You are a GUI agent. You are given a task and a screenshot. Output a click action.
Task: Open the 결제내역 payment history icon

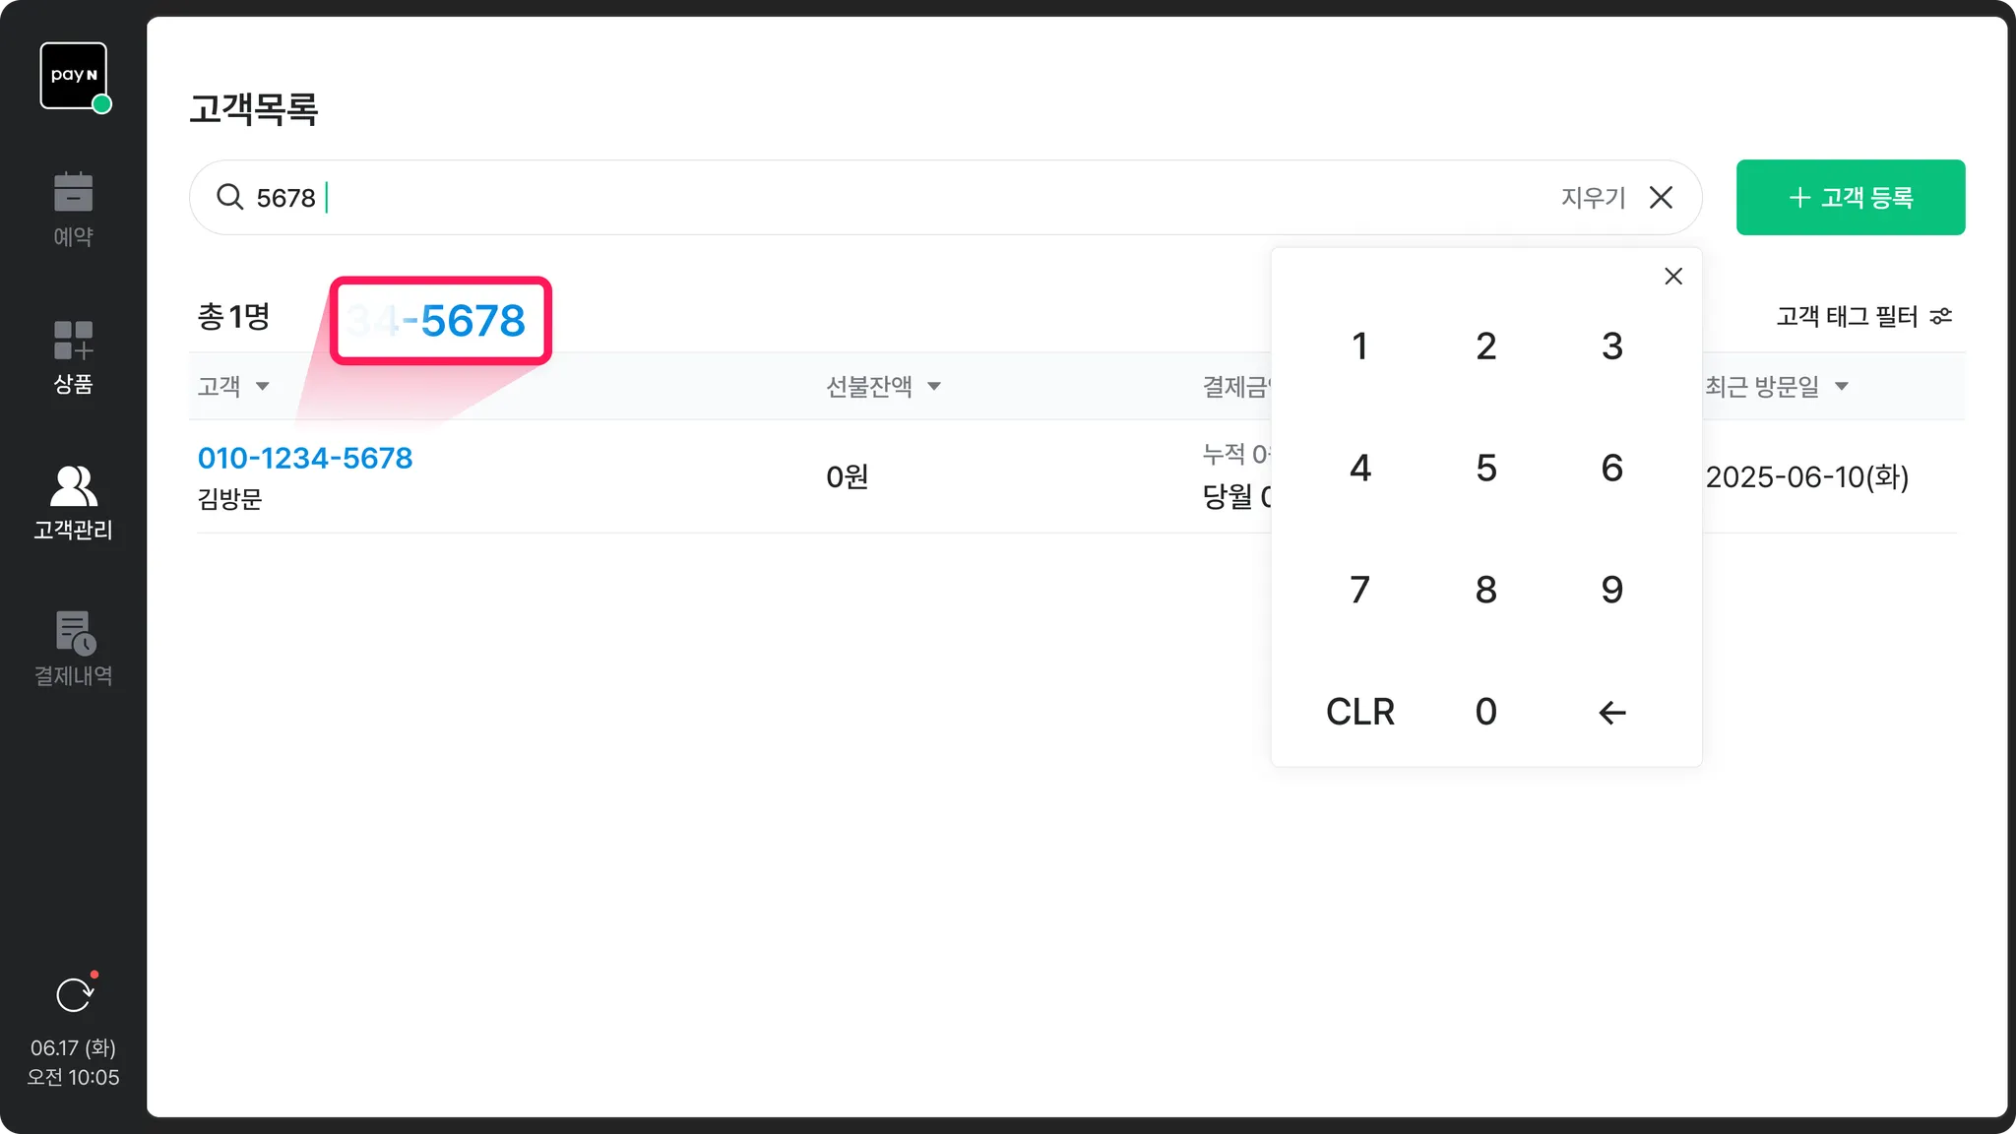tap(74, 633)
